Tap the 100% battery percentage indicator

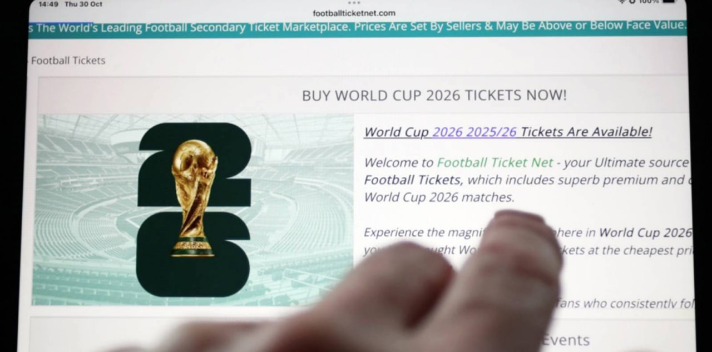[x=648, y=2]
